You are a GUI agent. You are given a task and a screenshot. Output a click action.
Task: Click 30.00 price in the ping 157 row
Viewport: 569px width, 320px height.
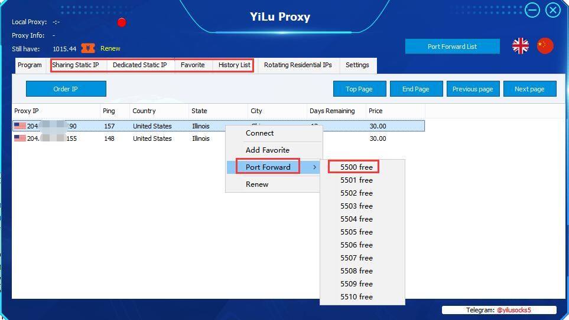pos(378,126)
